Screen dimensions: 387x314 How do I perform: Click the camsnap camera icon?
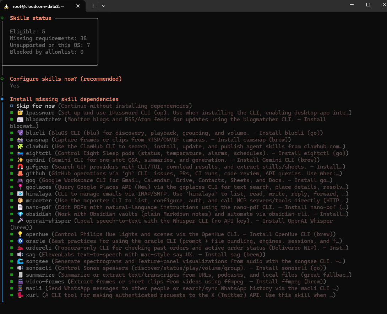click(x=20, y=140)
